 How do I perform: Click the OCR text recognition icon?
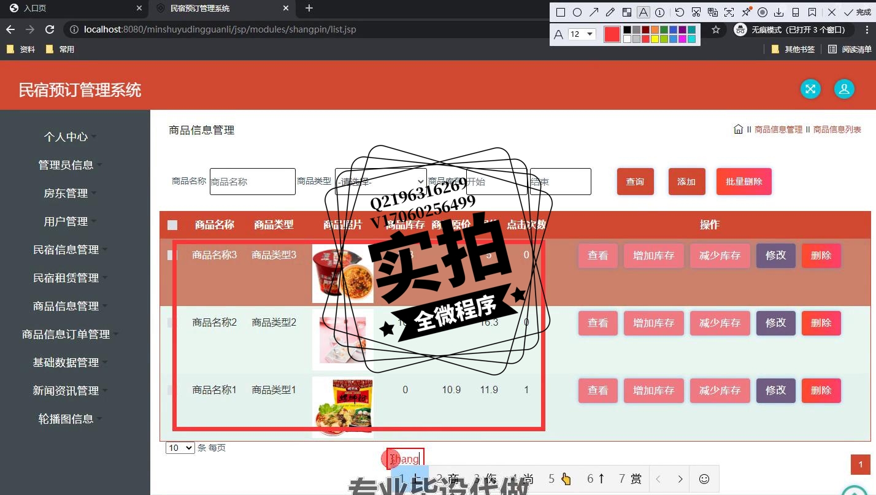[x=729, y=12]
